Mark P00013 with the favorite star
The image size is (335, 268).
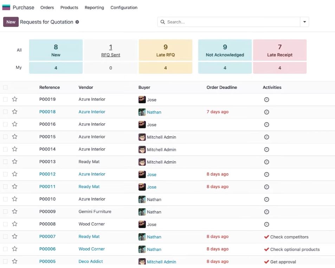point(14,162)
